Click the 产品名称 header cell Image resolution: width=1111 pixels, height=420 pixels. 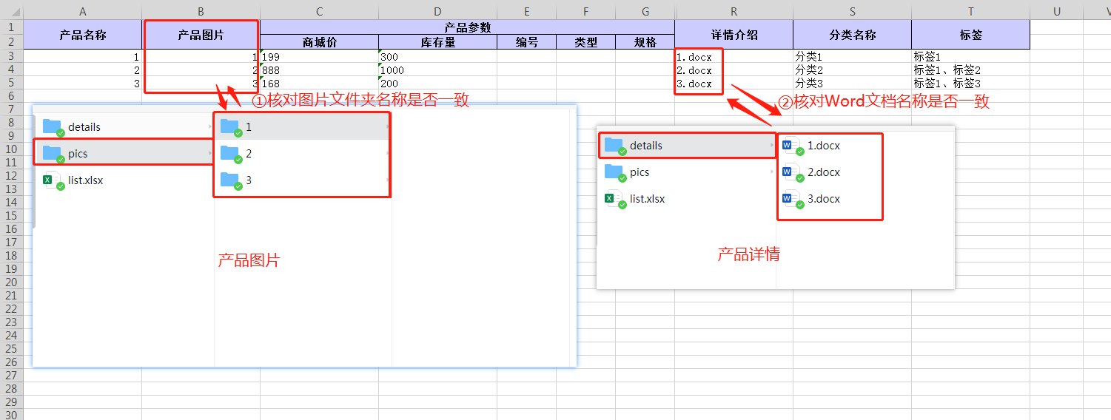click(82, 34)
